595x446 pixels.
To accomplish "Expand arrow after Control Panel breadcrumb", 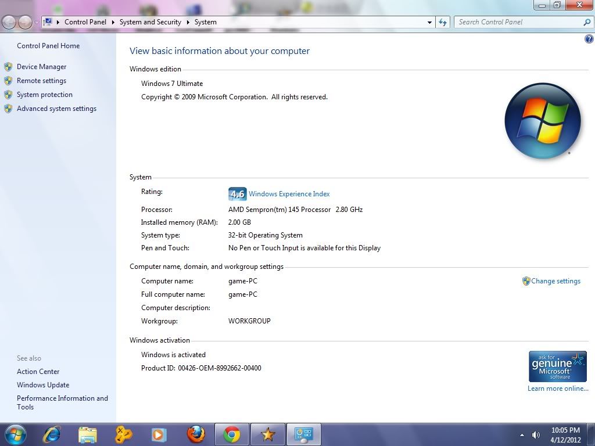I will point(113,22).
